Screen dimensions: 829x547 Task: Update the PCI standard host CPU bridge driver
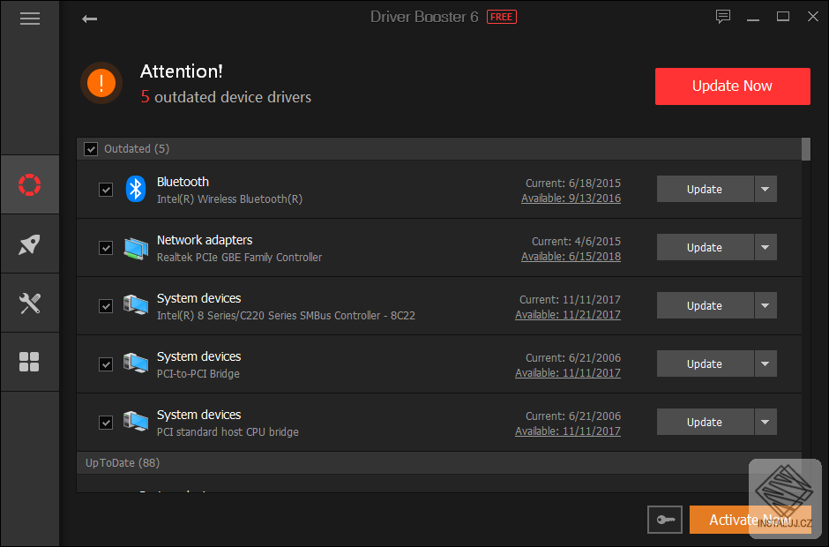[705, 422]
